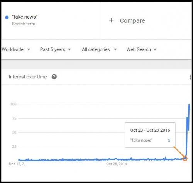Open the three-dot chart options menu

[190, 77]
